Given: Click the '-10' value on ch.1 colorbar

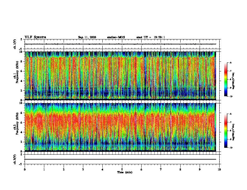Looking at the screenshot, I should coord(230,97).
